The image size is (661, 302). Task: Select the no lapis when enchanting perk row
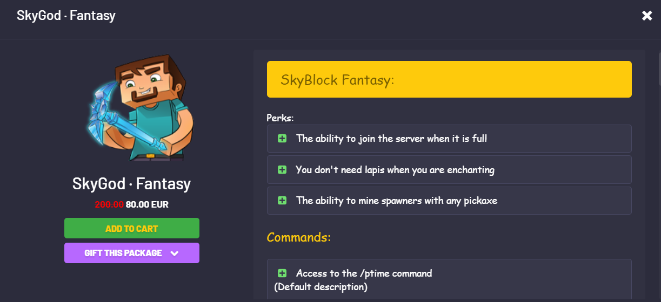click(x=449, y=170)
